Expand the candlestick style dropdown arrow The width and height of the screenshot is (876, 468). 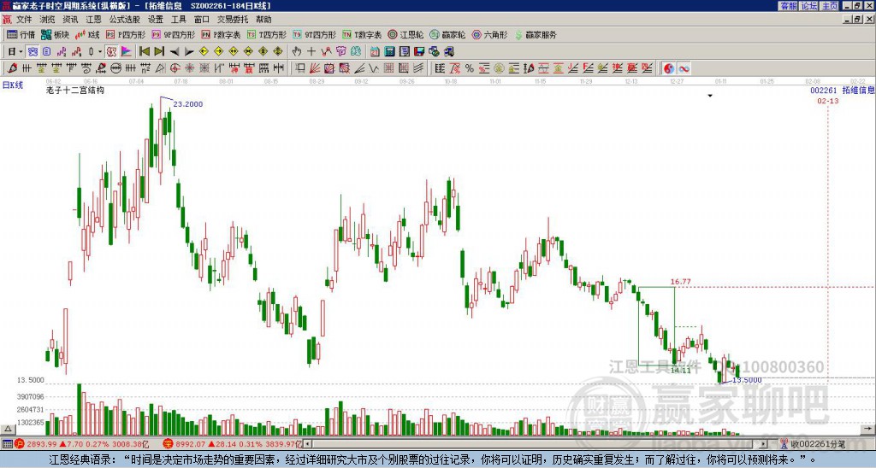click(100, 52)
